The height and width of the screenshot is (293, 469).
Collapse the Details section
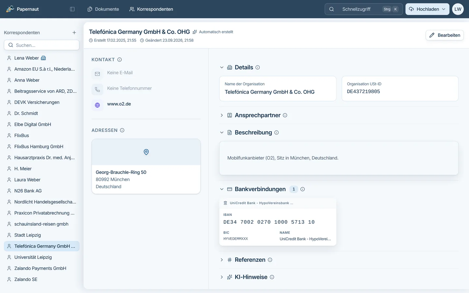(222, 67)
